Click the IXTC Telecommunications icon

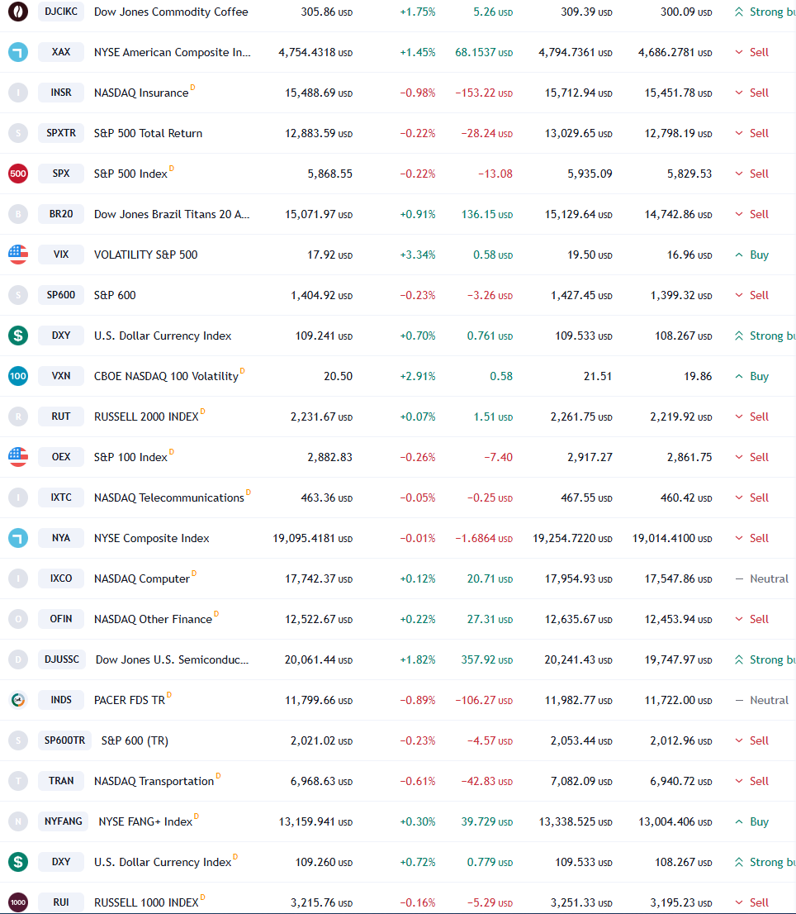click(x=18, y=497)
